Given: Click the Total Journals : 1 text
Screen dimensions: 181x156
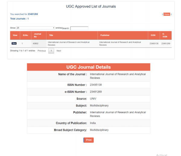Looking at the screenshot, I should tap(19, 19).
